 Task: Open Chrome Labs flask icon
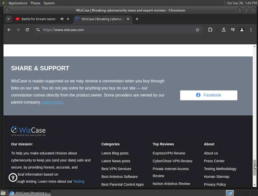(x=224, y=30)
